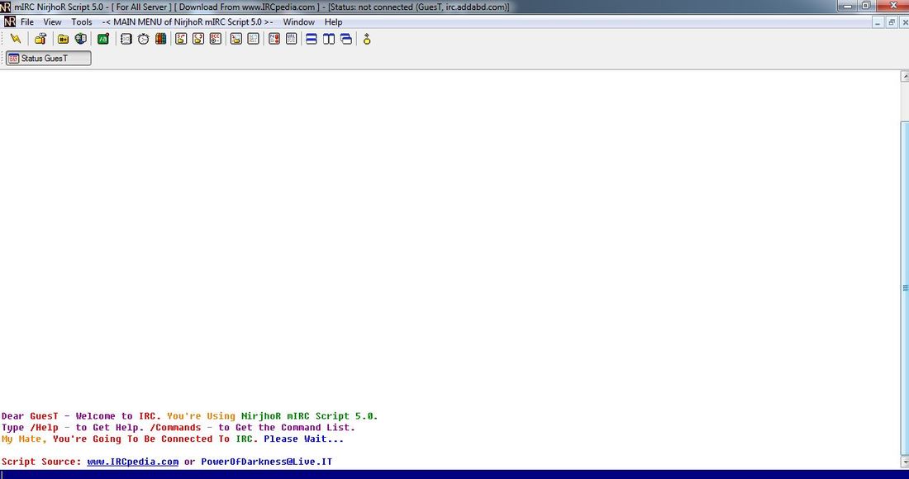Open the Address Book toolbar icon
The image size is (909, 479).
point(126,39)
